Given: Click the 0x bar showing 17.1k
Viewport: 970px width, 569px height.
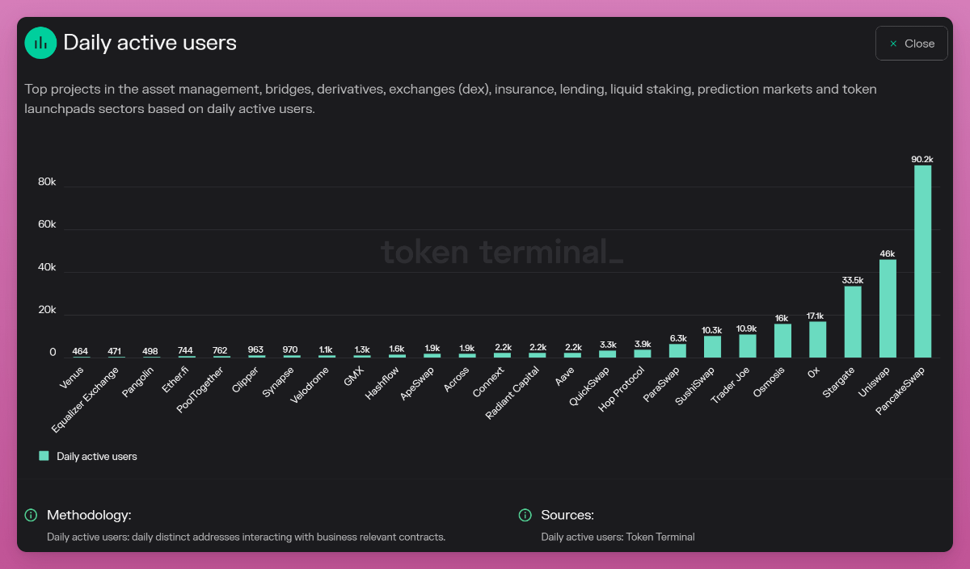Looking at the screenshot, I should pos(817,339).
